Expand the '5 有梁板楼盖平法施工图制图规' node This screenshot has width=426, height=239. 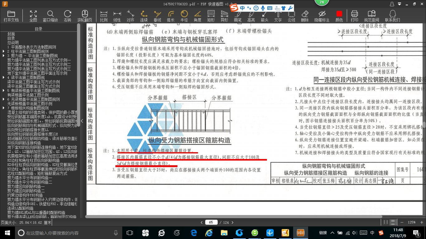click(3, 91)
